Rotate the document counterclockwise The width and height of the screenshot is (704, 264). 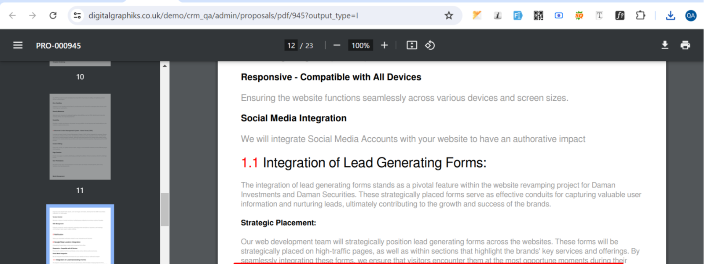pyautogui.click(x=430, y=45)
